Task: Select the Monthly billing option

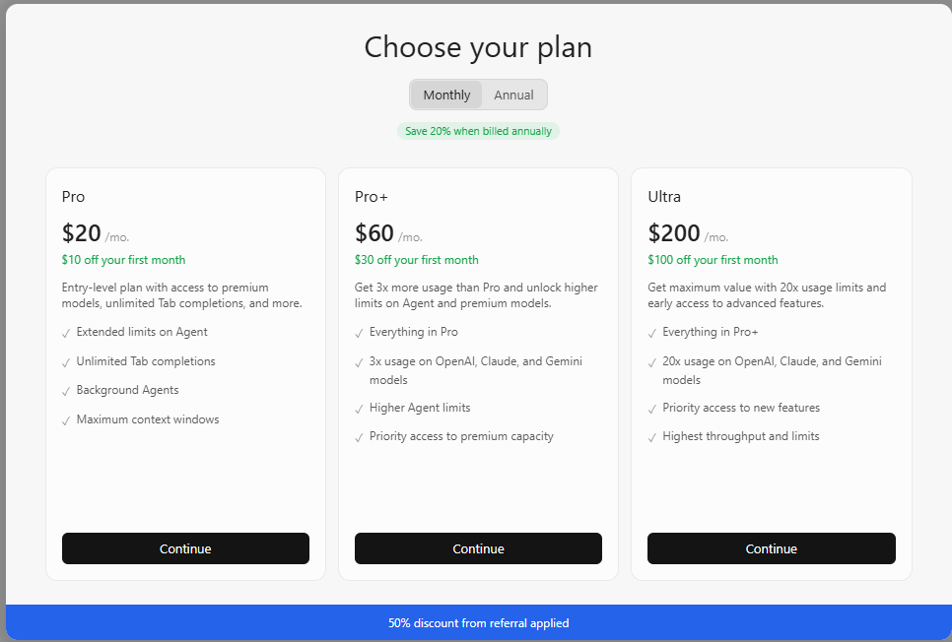Action: [x=446, y=95]
